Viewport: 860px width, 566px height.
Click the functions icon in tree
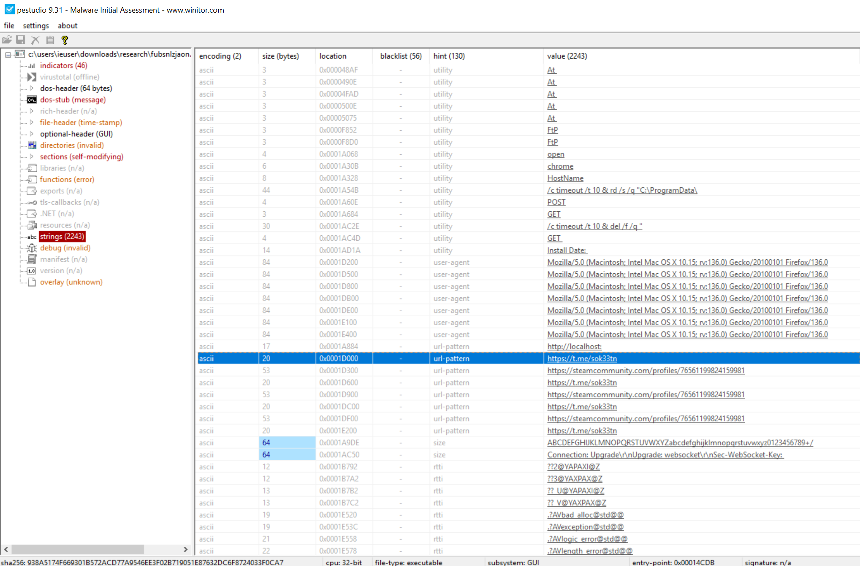[32, 180]
